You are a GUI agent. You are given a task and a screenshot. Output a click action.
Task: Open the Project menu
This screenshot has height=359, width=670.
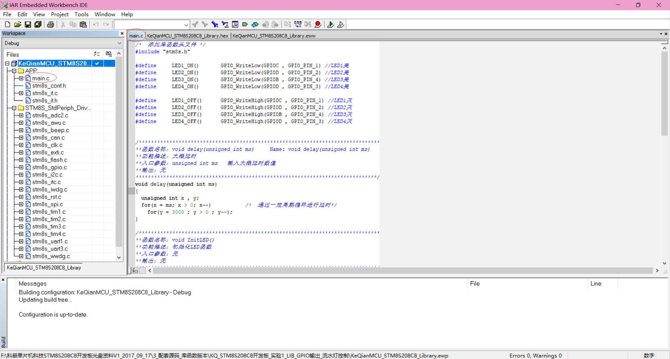60,14
